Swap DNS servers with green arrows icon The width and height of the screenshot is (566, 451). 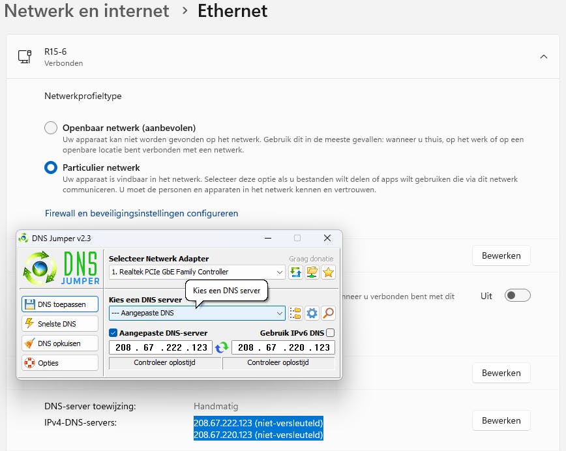222,347
